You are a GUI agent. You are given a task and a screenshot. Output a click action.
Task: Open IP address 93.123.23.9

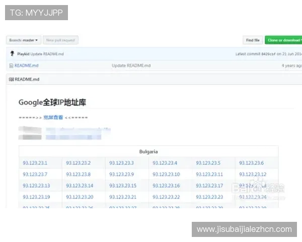click(x=121, y=174)
